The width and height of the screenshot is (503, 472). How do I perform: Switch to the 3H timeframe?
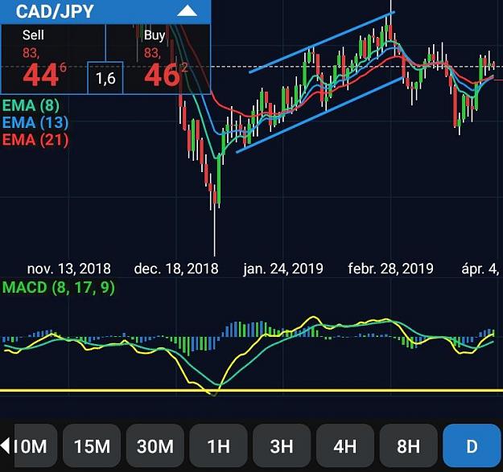click(282, 445)
